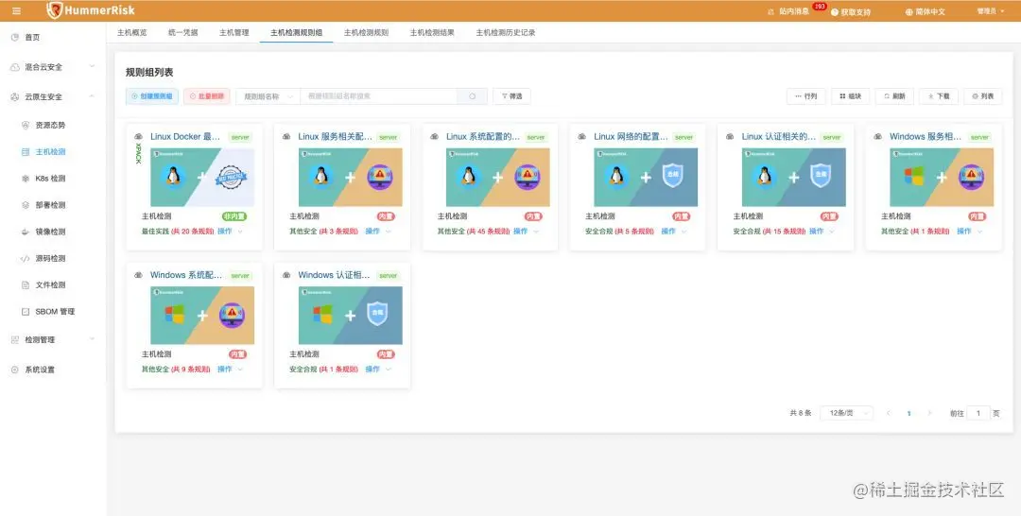
Task: Click the 云原生安全 sidebar icon
Action: [15, 97]
